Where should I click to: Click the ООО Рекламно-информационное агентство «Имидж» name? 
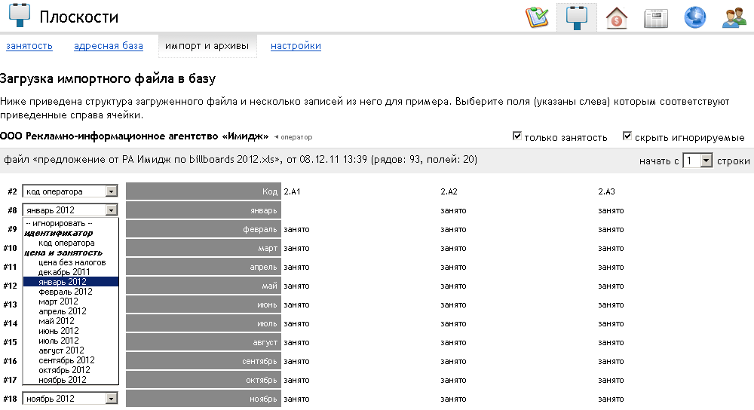coord(134,136)
